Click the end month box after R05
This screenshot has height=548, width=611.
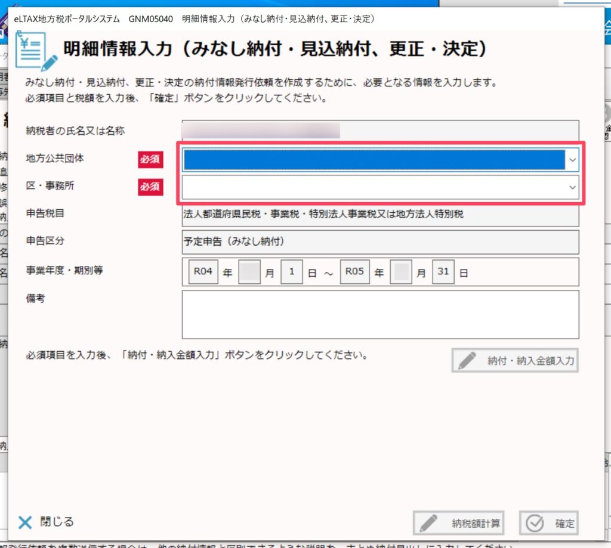pyautogui.click(x=401, y=272)
